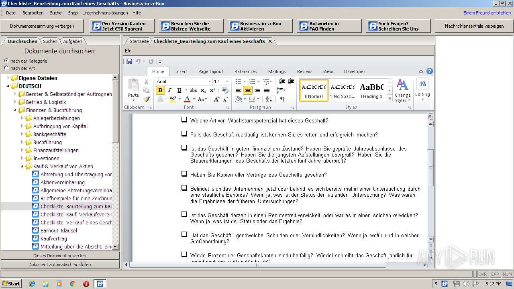This screenshot has width=514, height=289.
Task: Switch to the Page Layout ribbon tab
Action: point(211,71)
